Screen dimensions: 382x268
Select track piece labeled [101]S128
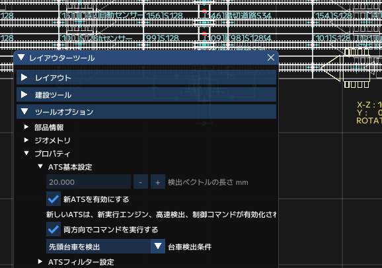[x=332, y=38]
